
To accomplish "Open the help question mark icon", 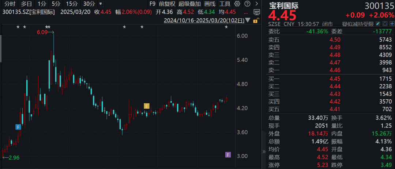I will (x=248, y=4).
